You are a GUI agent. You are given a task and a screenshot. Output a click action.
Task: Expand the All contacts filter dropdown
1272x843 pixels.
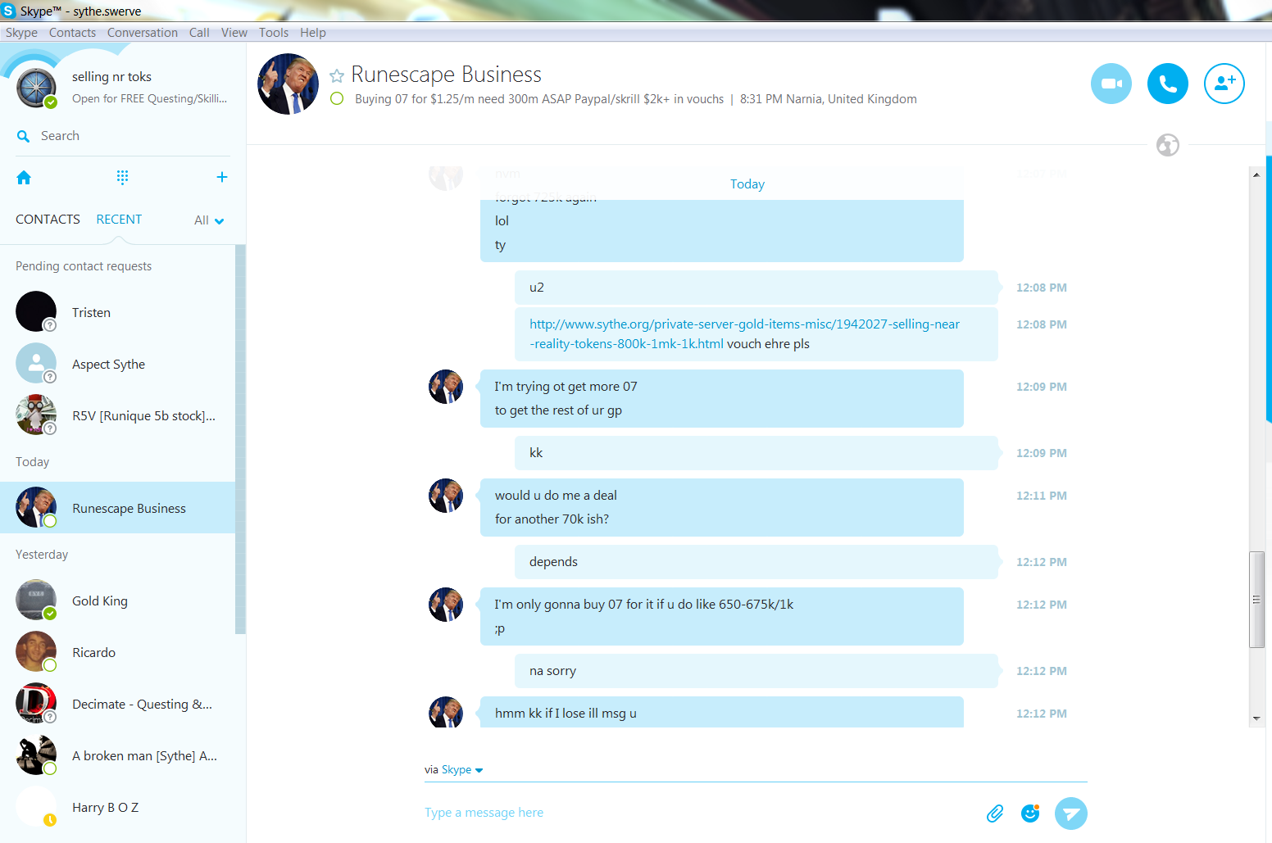(x=209, y=220)
